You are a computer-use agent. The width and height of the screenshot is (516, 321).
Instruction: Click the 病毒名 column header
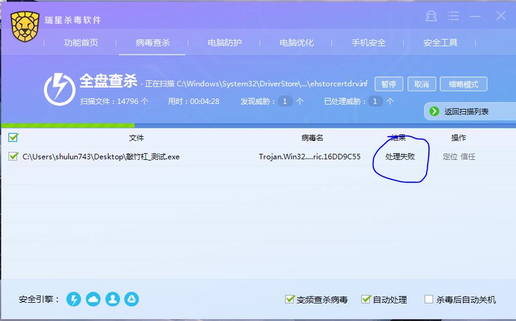pyautogui.click(x=312, y=137)
